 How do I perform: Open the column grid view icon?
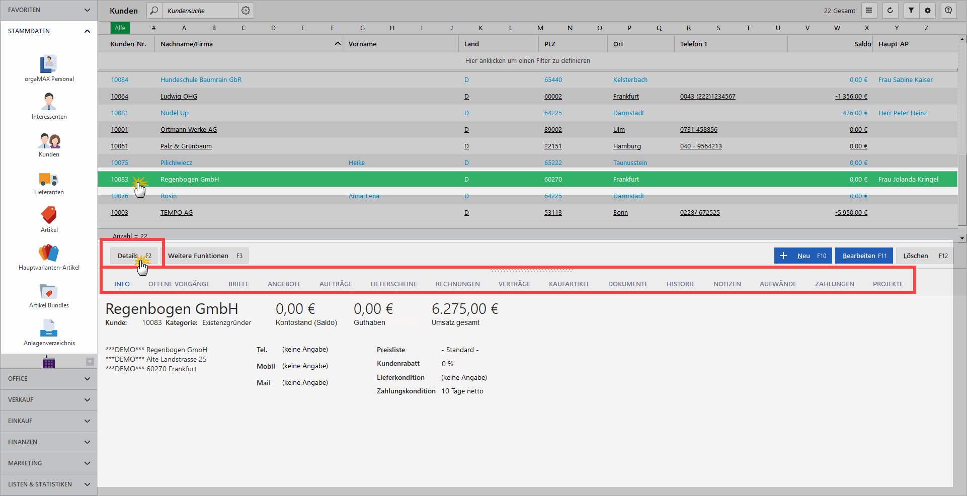pyautogui.click(x=869, y=10)
